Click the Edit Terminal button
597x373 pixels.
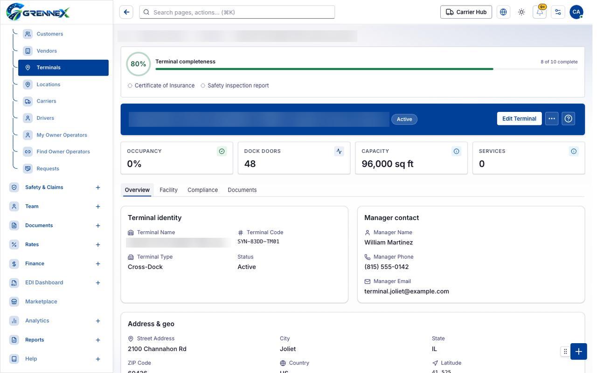pyautogui.click(x=519, y=118)
